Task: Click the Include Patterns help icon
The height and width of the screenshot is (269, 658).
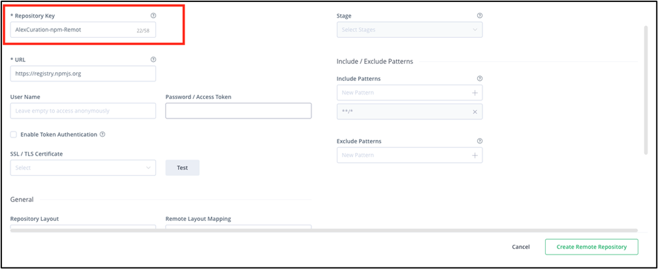Action: click(480, 79)
